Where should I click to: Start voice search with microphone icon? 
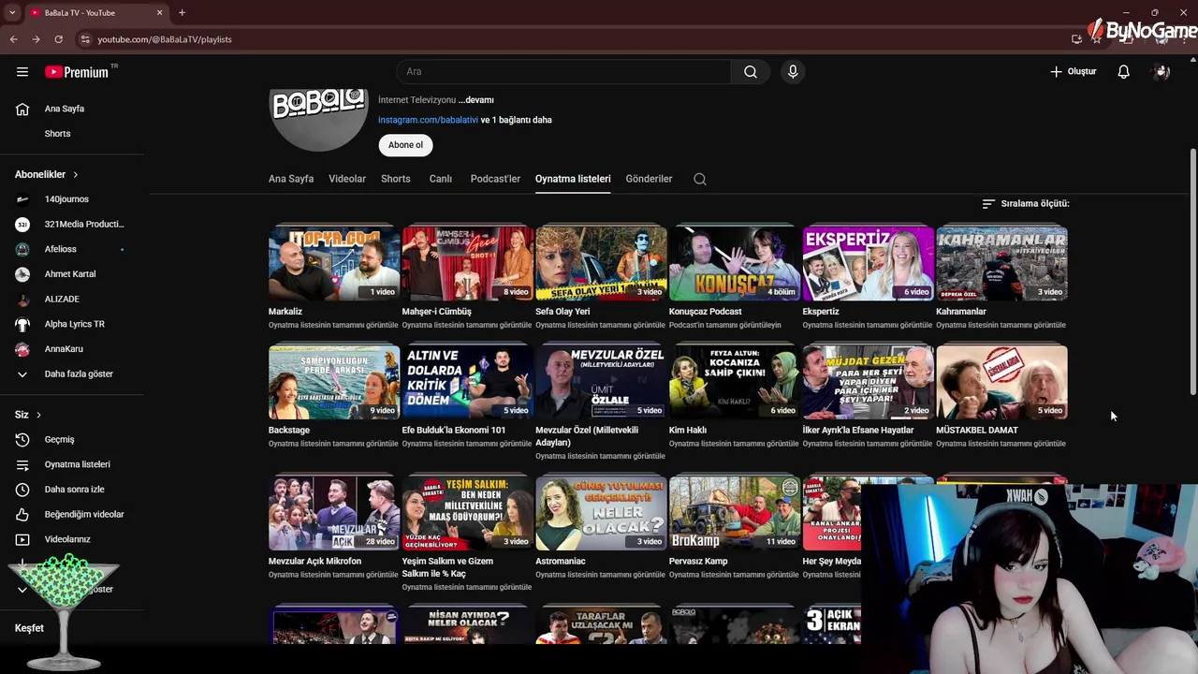[793, 72]
